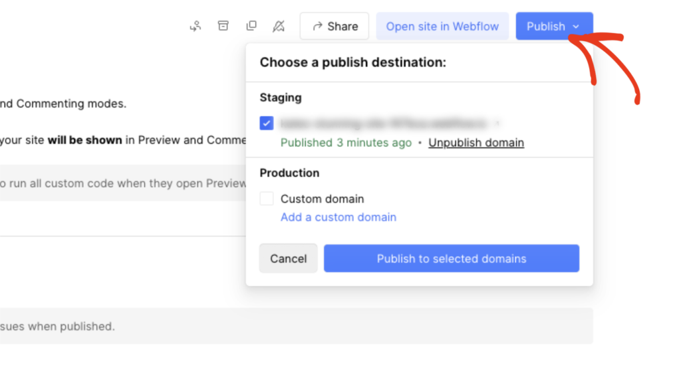
Task: Check the Custom domain checkbox
Action: [x=267, y=198]
